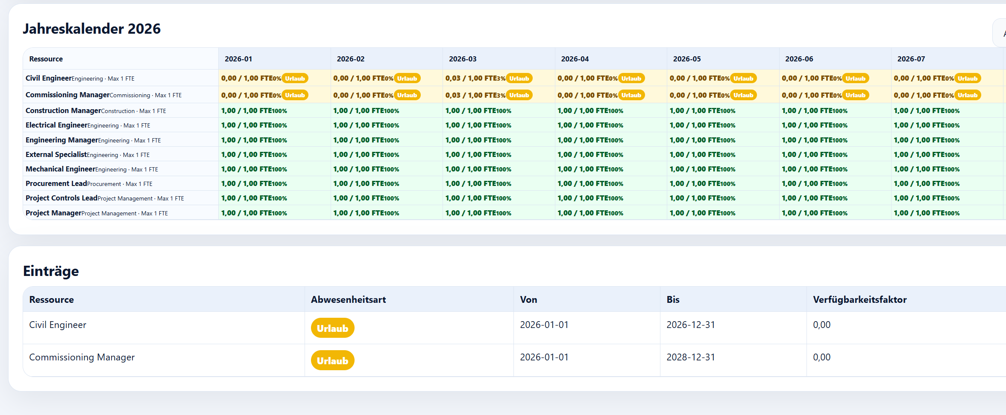Click the partially visible button beside Jahreskalender
The width and height of the screenshot is (1006, 415).
pyautogui.click(x=1000, y=33)
